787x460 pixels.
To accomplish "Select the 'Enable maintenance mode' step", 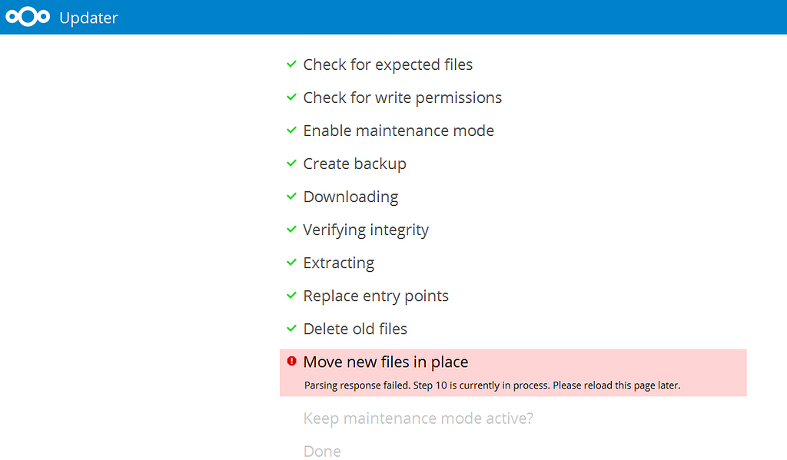I will pyautogui.click(x=399, y=131).
